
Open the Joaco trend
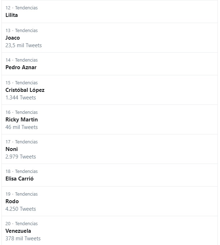coord(13,38)
